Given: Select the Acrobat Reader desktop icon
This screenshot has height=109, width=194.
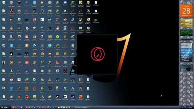Looking at the screenshot, I should (x=27, y=38).
